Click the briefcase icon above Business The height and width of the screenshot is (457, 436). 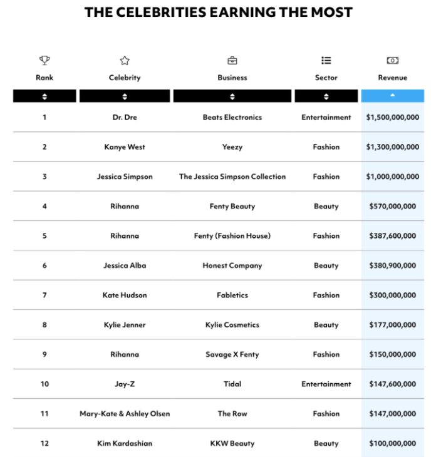click(x=232, y=61)
